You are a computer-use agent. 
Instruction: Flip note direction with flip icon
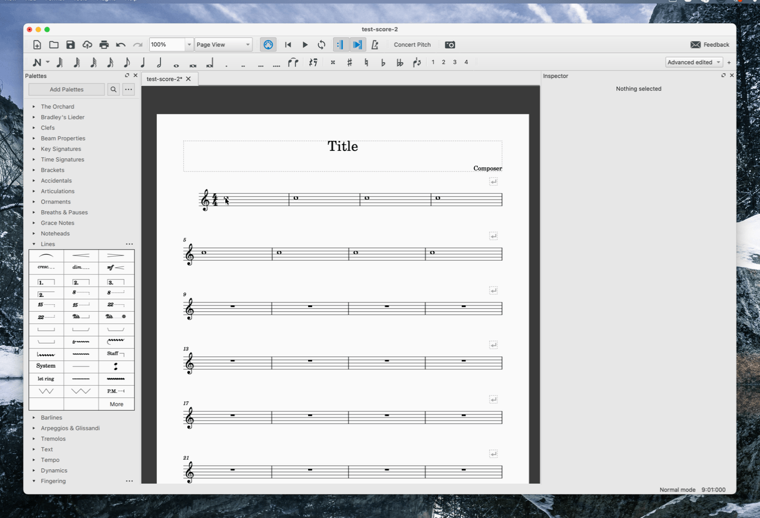(x=417, y=62)
